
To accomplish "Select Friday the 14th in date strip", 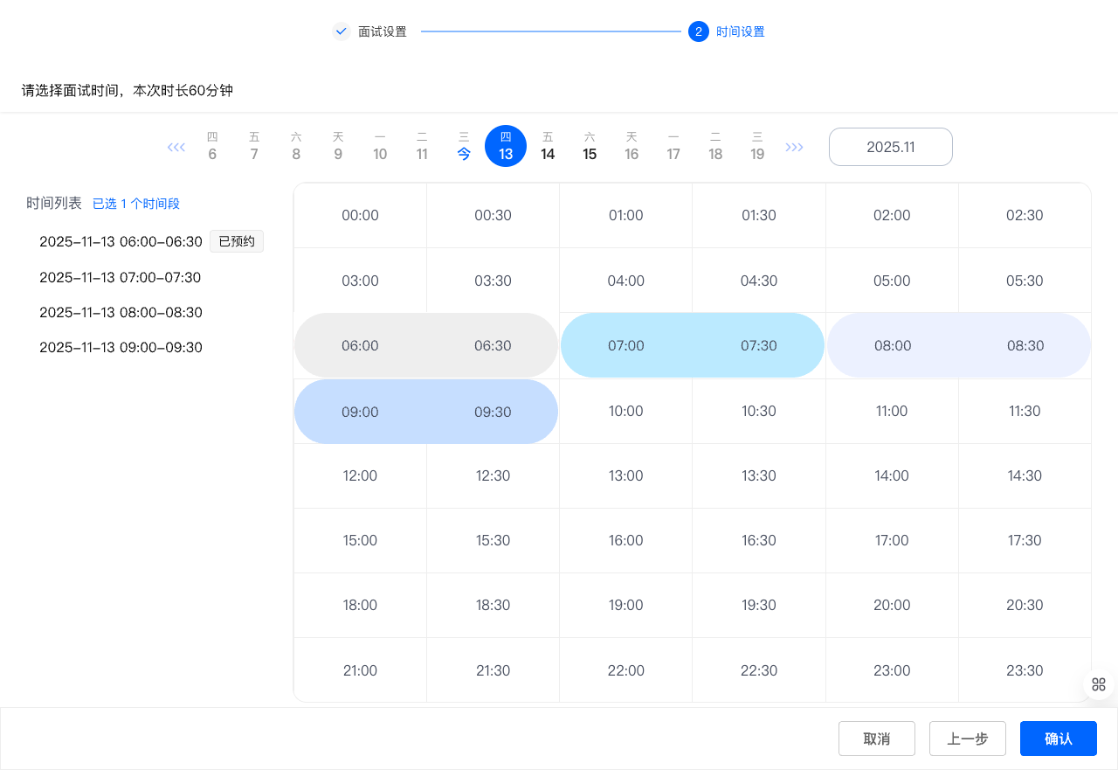I will coord(548,147).
